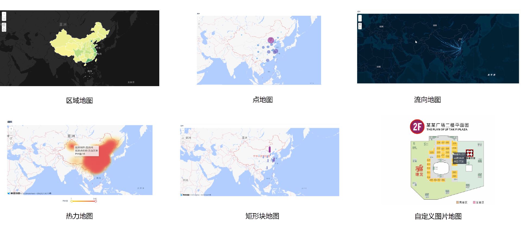Click the green province on region map
Viewport: 521px width, 238px height.
click(89, 61)
